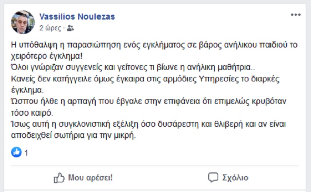The image size is (311, 192).
Task: Click the line starting 'Ώσπου ήλθε η αρπαγή'
Action: tap(149, 101)
